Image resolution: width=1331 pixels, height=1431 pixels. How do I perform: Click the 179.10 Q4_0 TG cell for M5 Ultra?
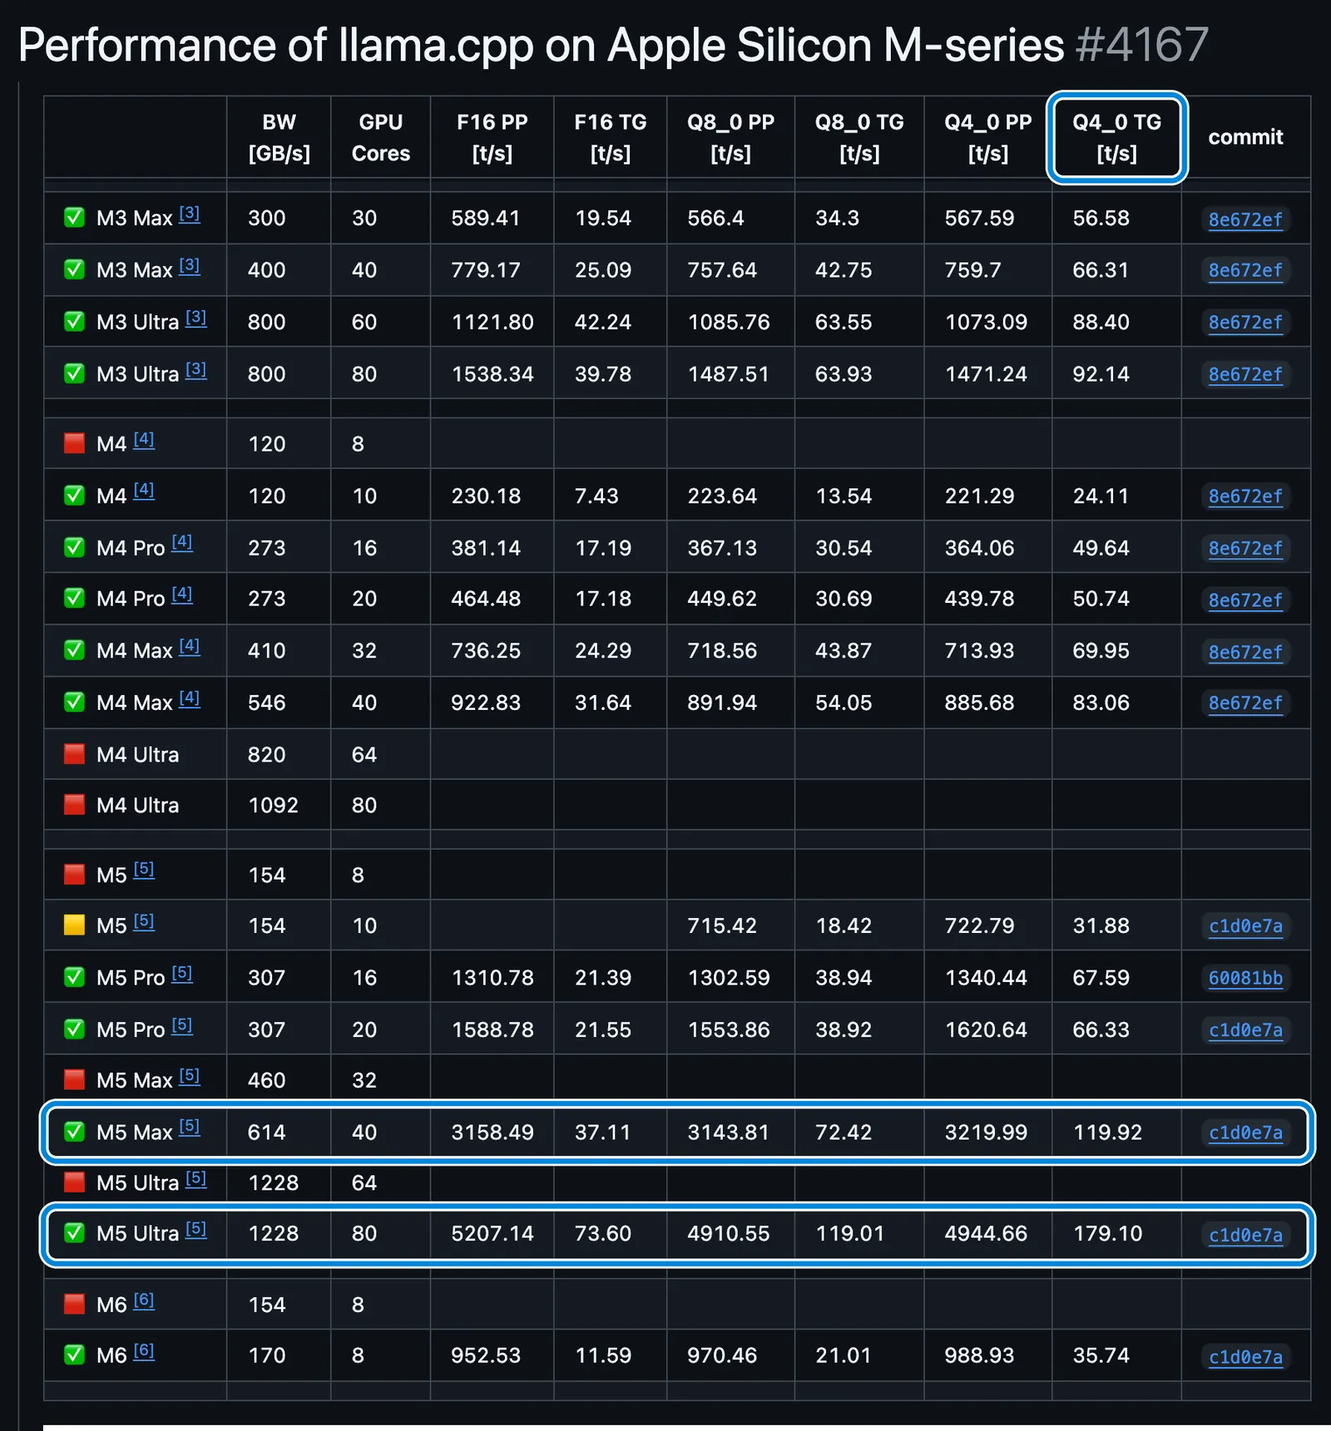tap(1107, 1234)
